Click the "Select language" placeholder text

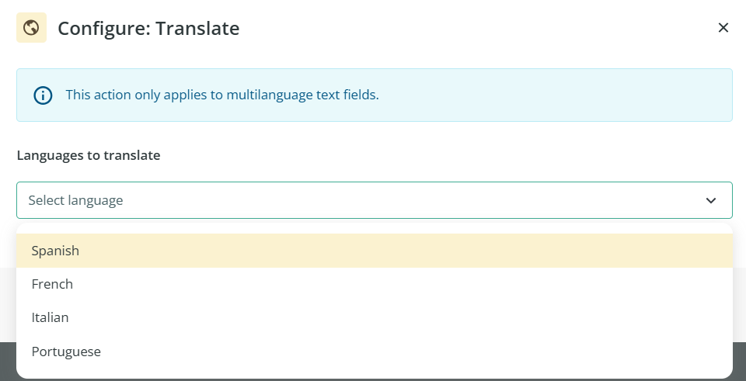click(x=76, y=200)
